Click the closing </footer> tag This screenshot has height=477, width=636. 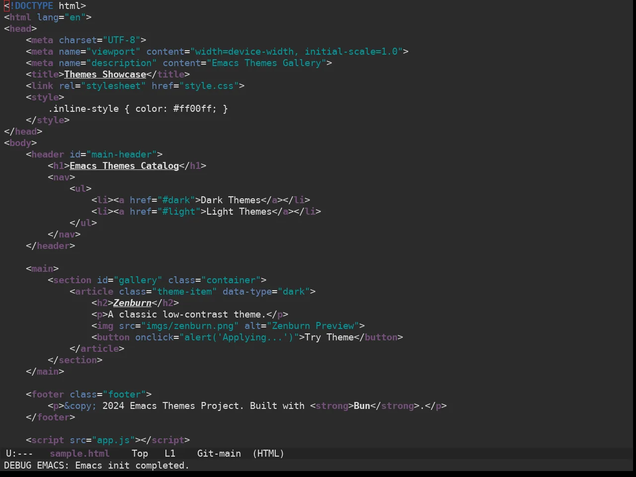(51, 417)
